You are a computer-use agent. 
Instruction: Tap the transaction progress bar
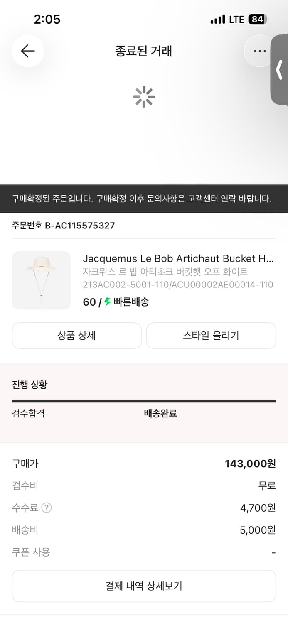(144, 401)
